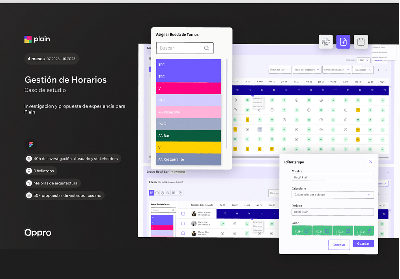Screen dimensions: 400x279
Task: Switch to the clock view icon
Action: (x=157, y=193)
